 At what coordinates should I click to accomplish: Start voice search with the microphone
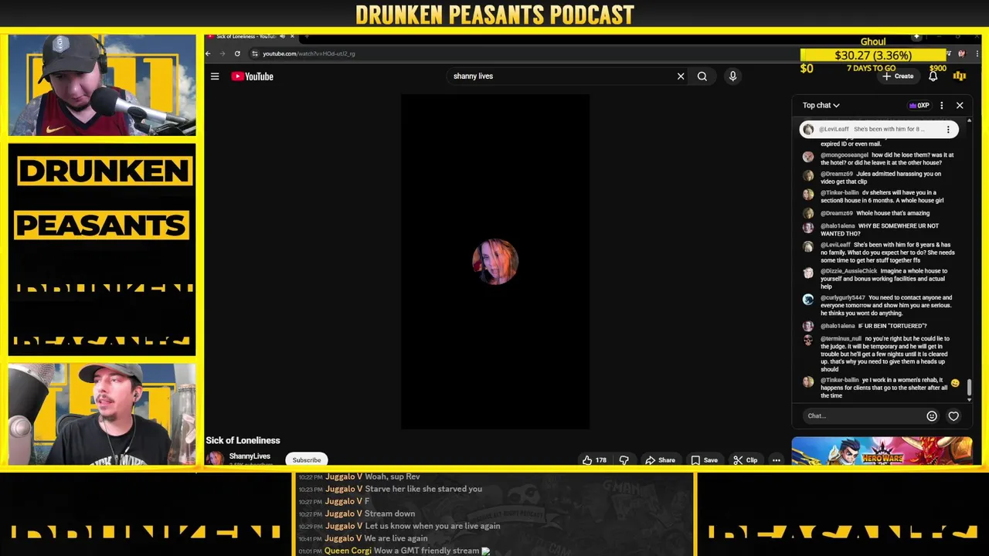click(x=732, y=76)
